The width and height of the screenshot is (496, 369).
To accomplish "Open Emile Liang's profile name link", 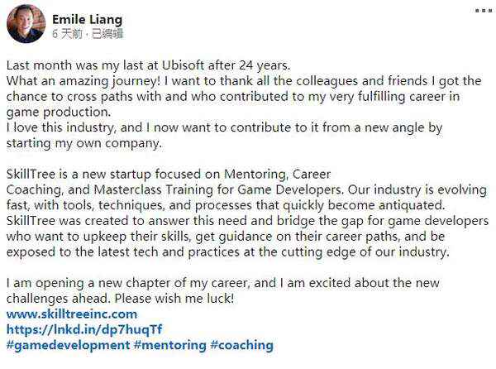I will coord(88,17).
